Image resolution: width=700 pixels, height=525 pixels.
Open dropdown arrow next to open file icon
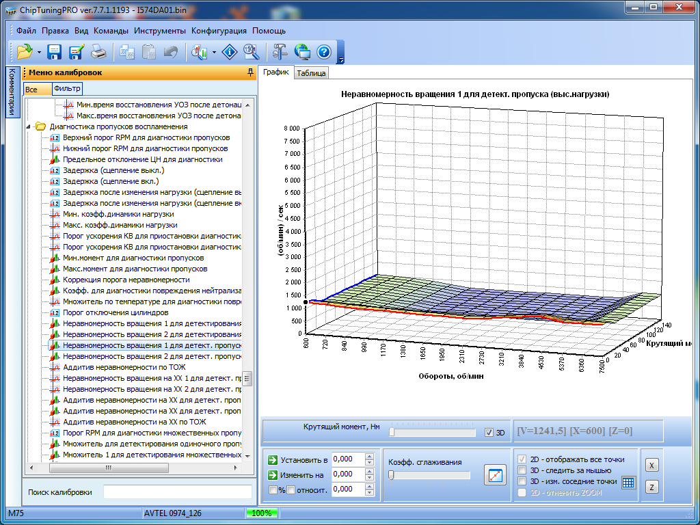[39, 52]
